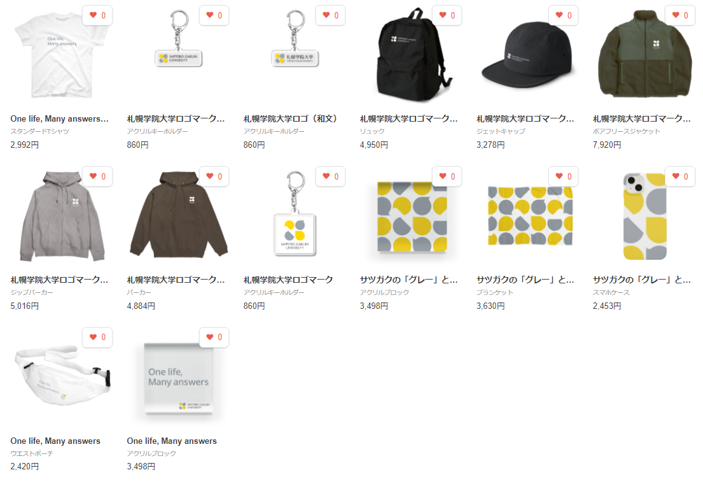
Task: View the ジェットキャップ cap thumbnail
Action: [x=527, y=55]
